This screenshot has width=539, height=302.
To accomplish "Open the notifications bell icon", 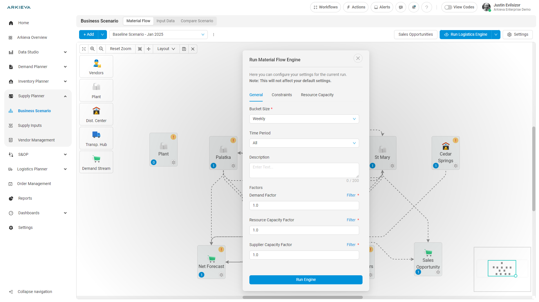I will pyautogui.click(x=414, y=7).
